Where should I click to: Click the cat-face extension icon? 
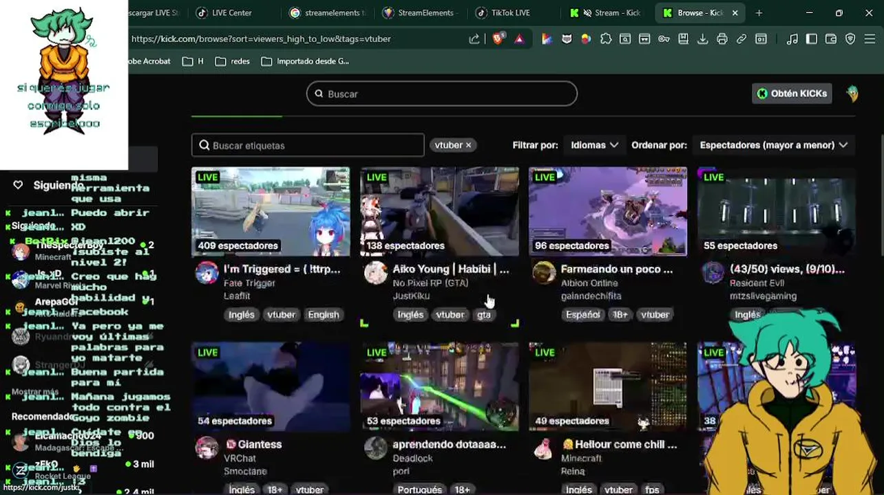(567, 39)
